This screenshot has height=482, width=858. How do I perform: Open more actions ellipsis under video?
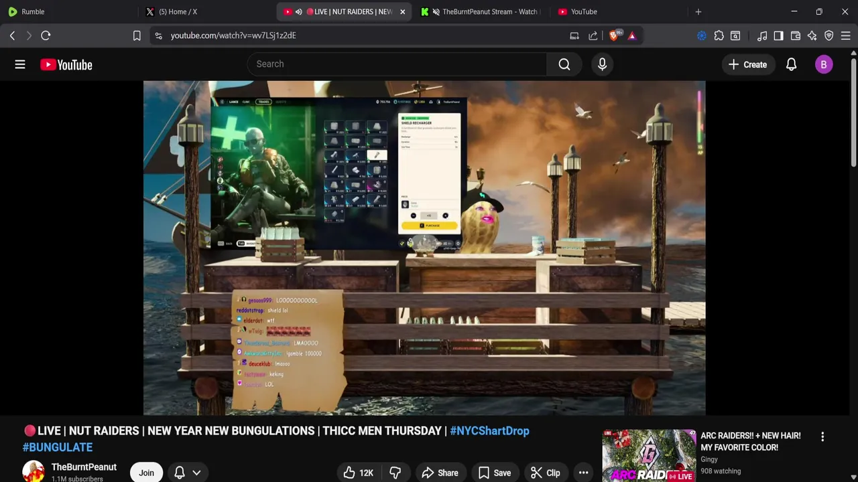(x=583, y=473)
